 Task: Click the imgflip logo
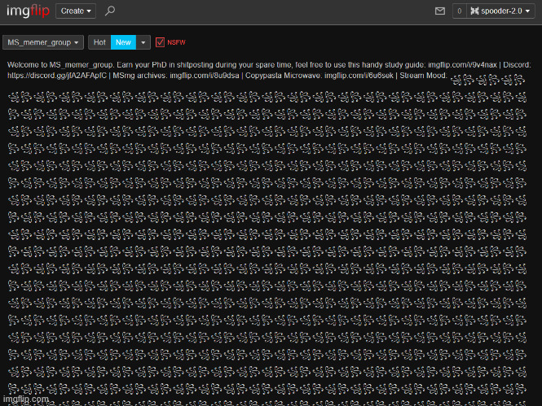click(28, 11)
